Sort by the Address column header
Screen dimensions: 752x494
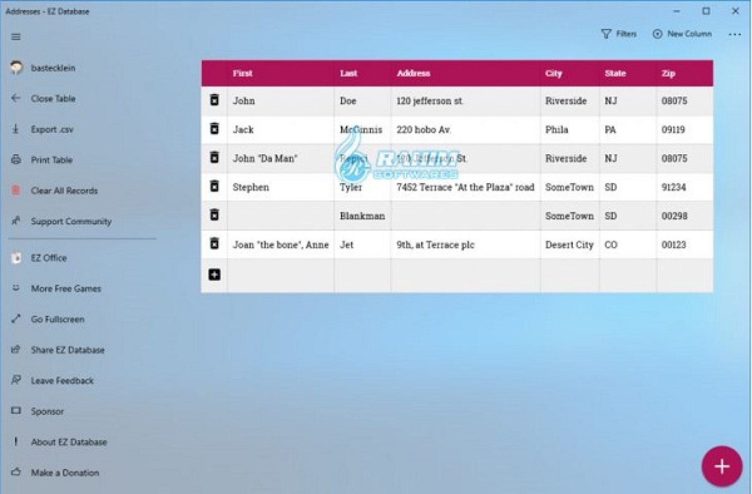click(413, 73)
